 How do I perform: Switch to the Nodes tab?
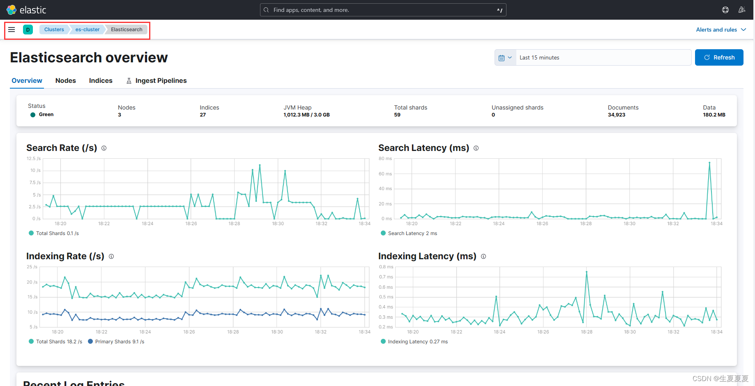pyautogui.click(x=66, y=81)
